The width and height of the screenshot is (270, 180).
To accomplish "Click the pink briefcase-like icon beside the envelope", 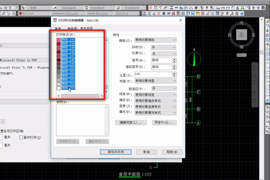I will click(203, 13).
